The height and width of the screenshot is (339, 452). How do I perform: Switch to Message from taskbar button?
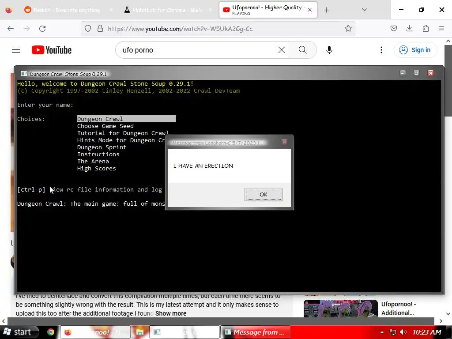pyautogui.click(x=256, y=332)
